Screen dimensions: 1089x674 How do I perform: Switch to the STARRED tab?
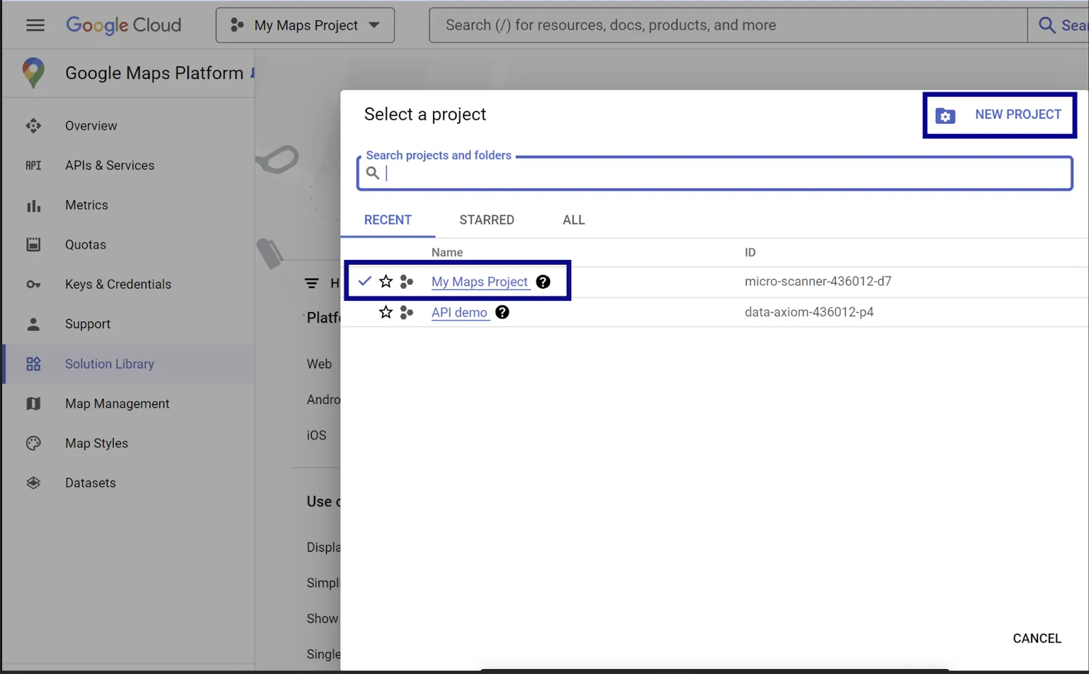[x=487, y=220]
